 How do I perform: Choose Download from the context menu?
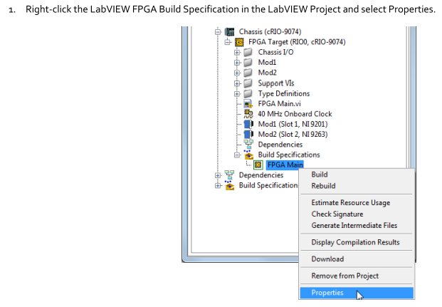(x=357, y=259)
